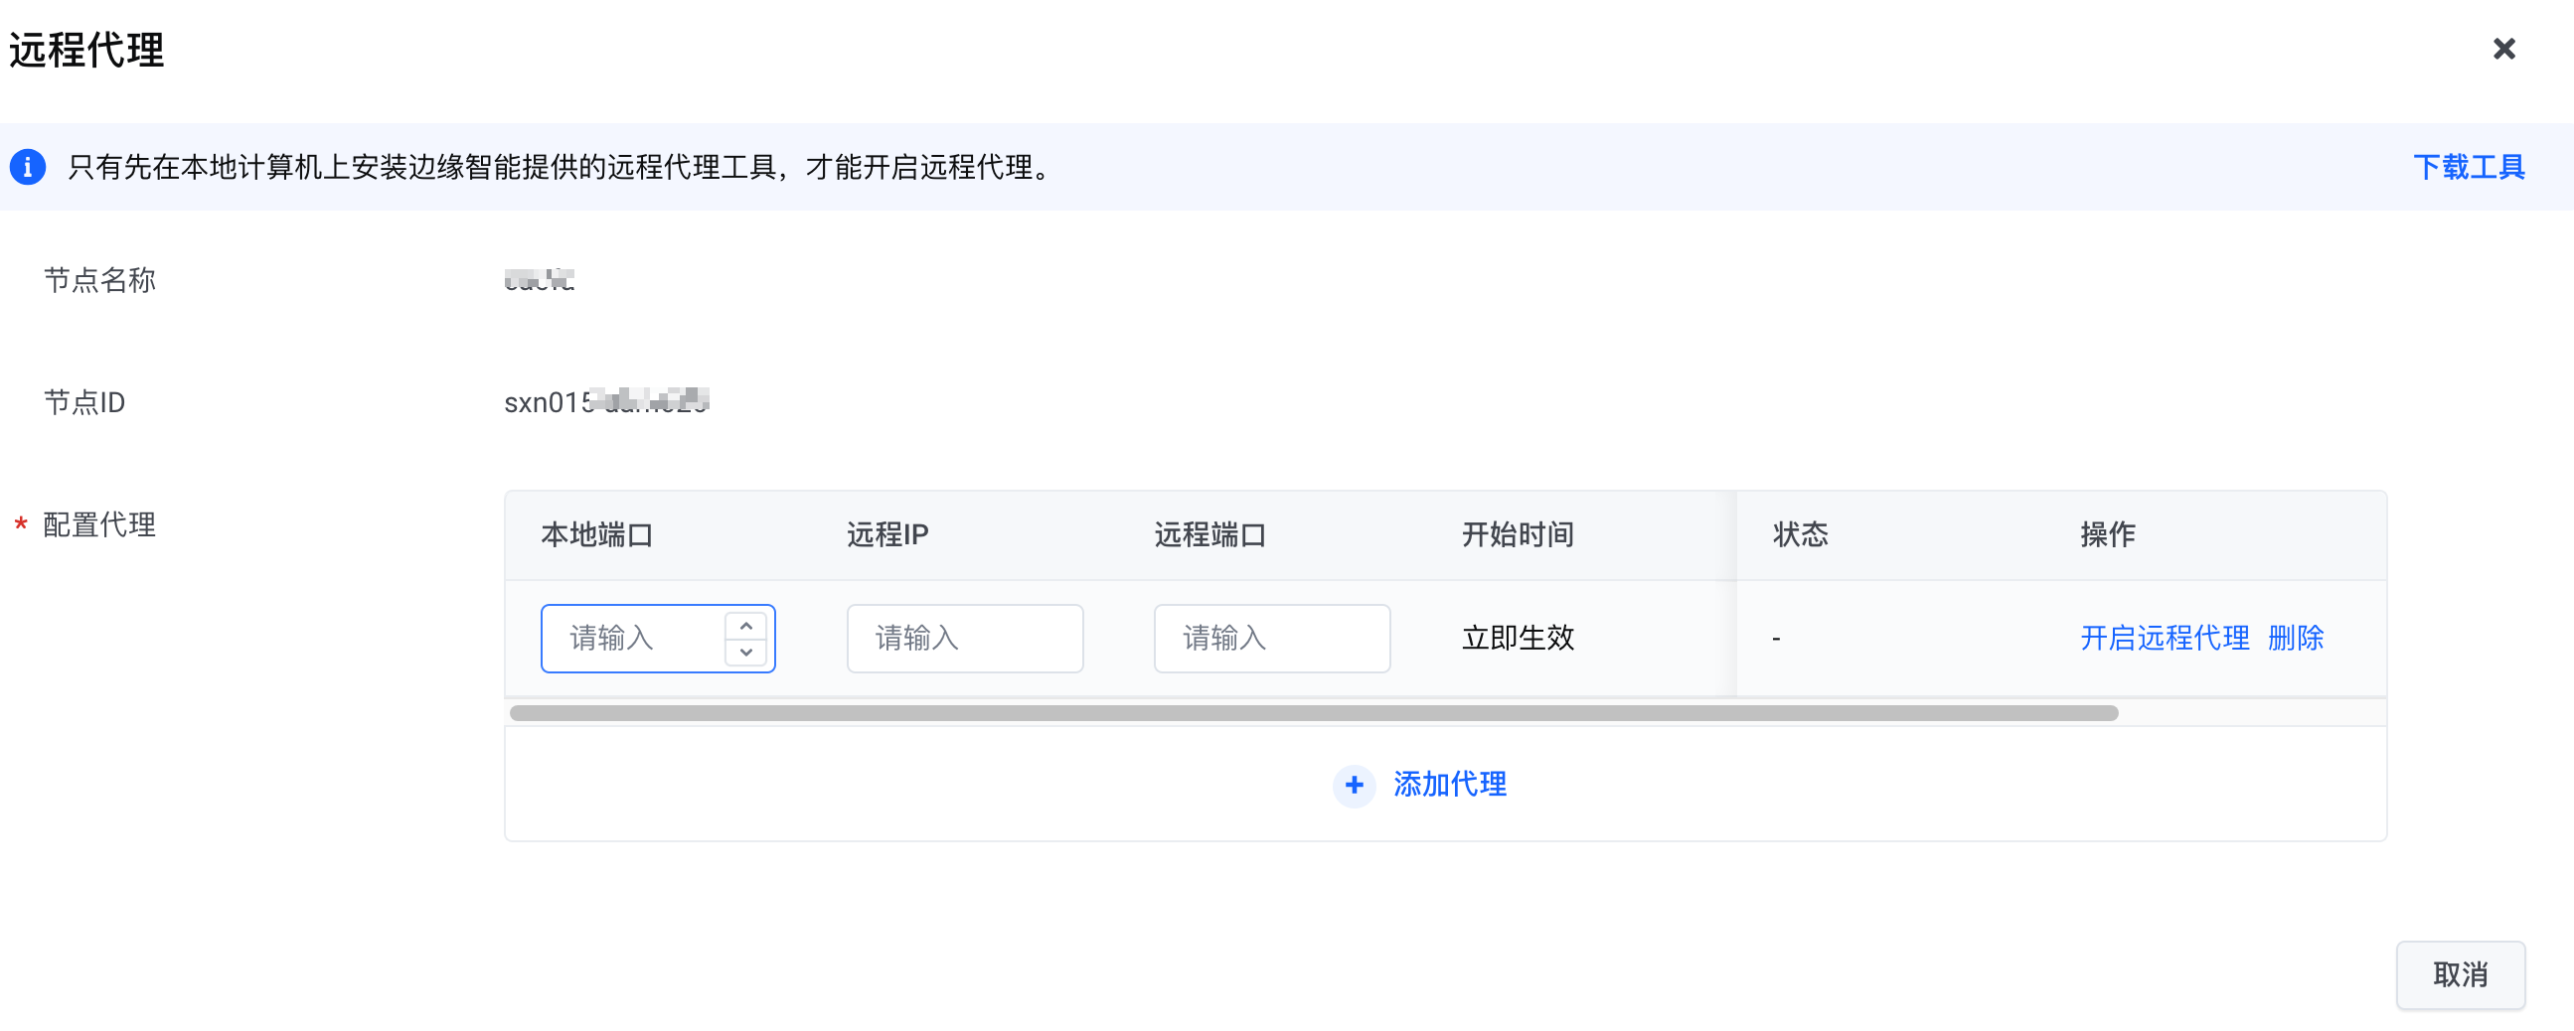Click the 远程端口 column header
The height and width of the screenshot is (1031, 2574).
click(1210, 535)
